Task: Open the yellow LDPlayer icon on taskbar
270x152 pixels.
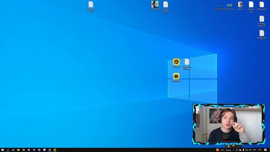Action: click(x=55, y=150)
